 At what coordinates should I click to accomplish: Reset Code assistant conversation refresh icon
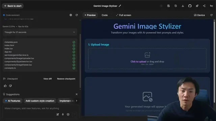coord(77,15)
